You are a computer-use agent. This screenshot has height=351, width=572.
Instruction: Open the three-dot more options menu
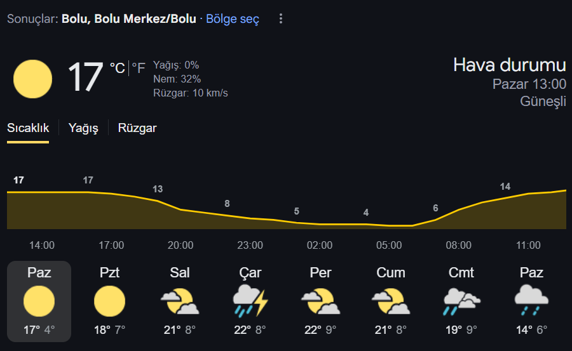pyautogui.click(x=280, y=18)
